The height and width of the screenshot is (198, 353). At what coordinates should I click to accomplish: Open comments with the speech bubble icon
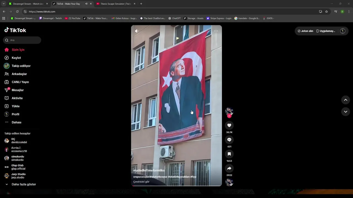(229, 140)
